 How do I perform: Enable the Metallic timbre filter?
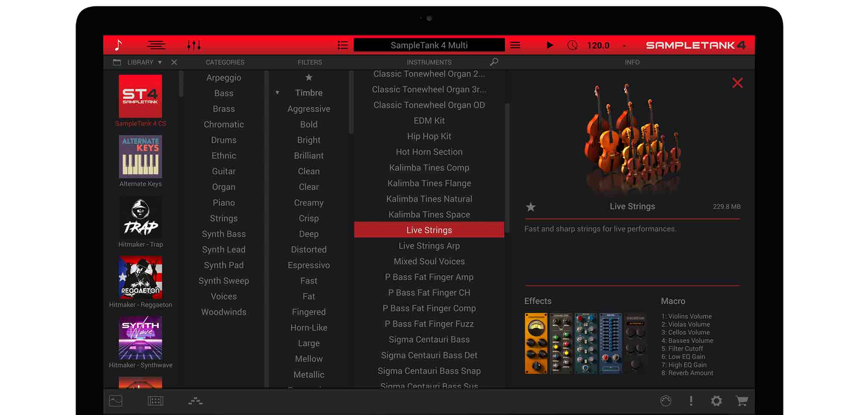pyautogui.click(x=309, y=375)
